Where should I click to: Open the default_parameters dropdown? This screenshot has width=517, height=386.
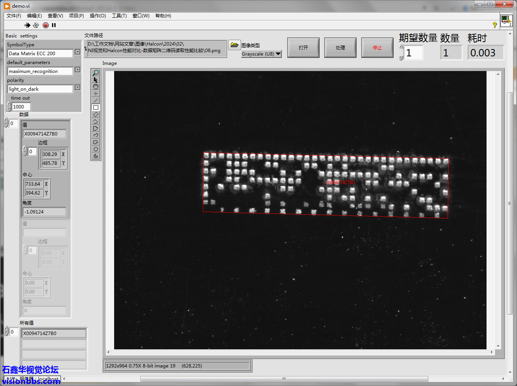(x=77, y=69)
